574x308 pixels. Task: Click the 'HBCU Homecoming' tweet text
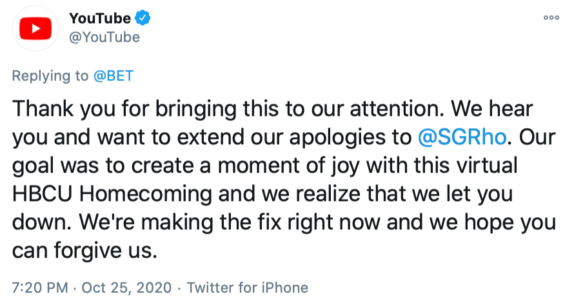pos(100,193)
